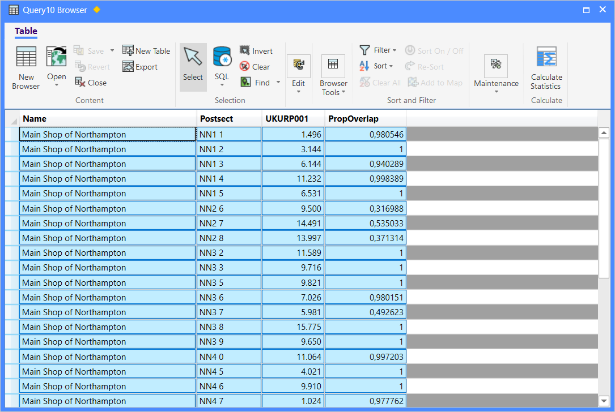The image size is (615, 412).
Task: Click the Name column header
Action: [108, 119]
